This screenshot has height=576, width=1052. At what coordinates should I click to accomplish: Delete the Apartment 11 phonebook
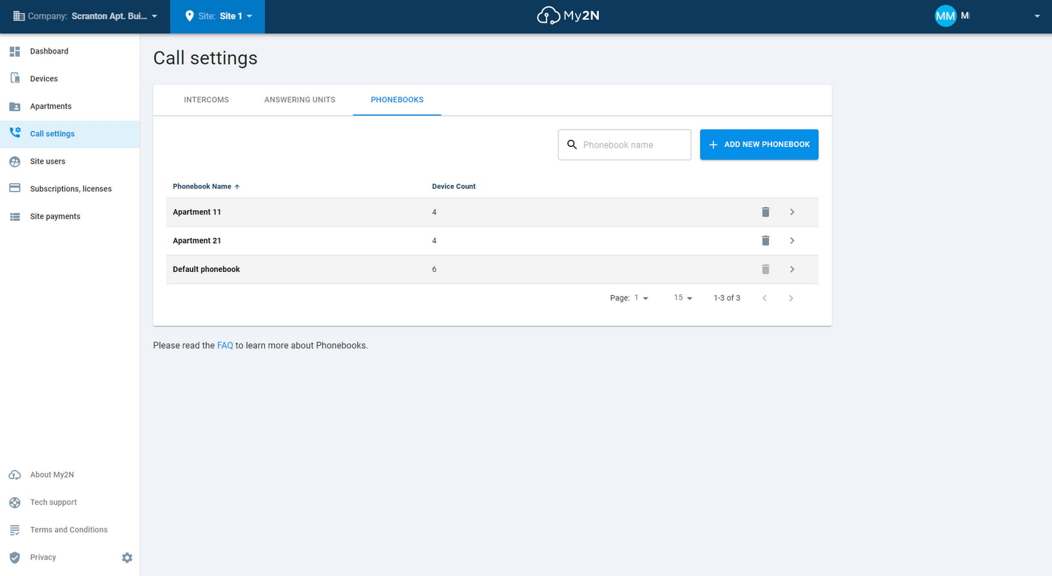click(765, 212)
